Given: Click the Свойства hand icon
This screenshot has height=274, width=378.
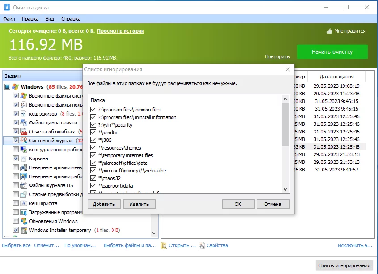Looking at the screenshot, I should tap(202, 246).
